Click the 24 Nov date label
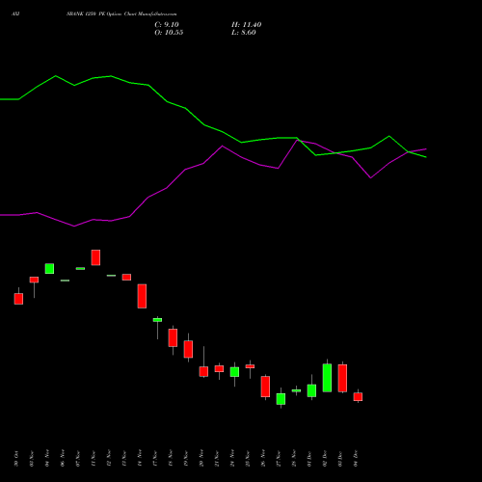This screenshot has width=482, height=482. pyautogui.click(x=232, y=459)
